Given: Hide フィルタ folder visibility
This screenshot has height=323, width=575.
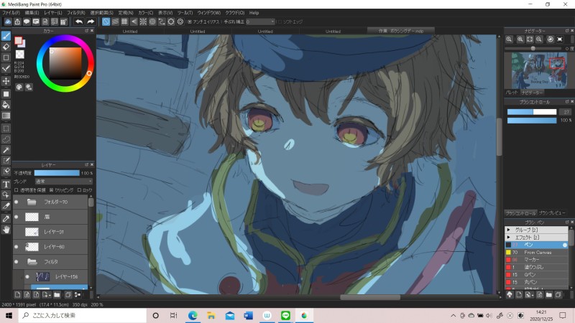Looking at the screenshot, I should coord(16,262).
